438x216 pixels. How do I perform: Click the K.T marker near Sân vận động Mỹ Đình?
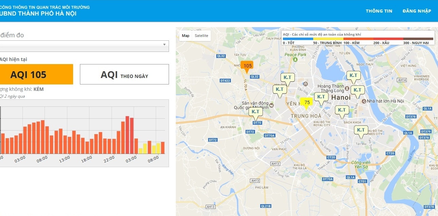255,112
